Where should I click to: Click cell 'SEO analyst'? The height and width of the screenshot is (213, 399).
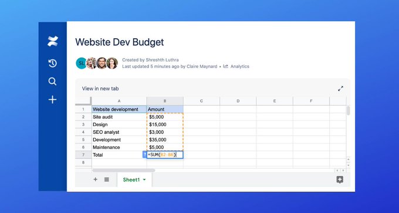pos(119,132)
